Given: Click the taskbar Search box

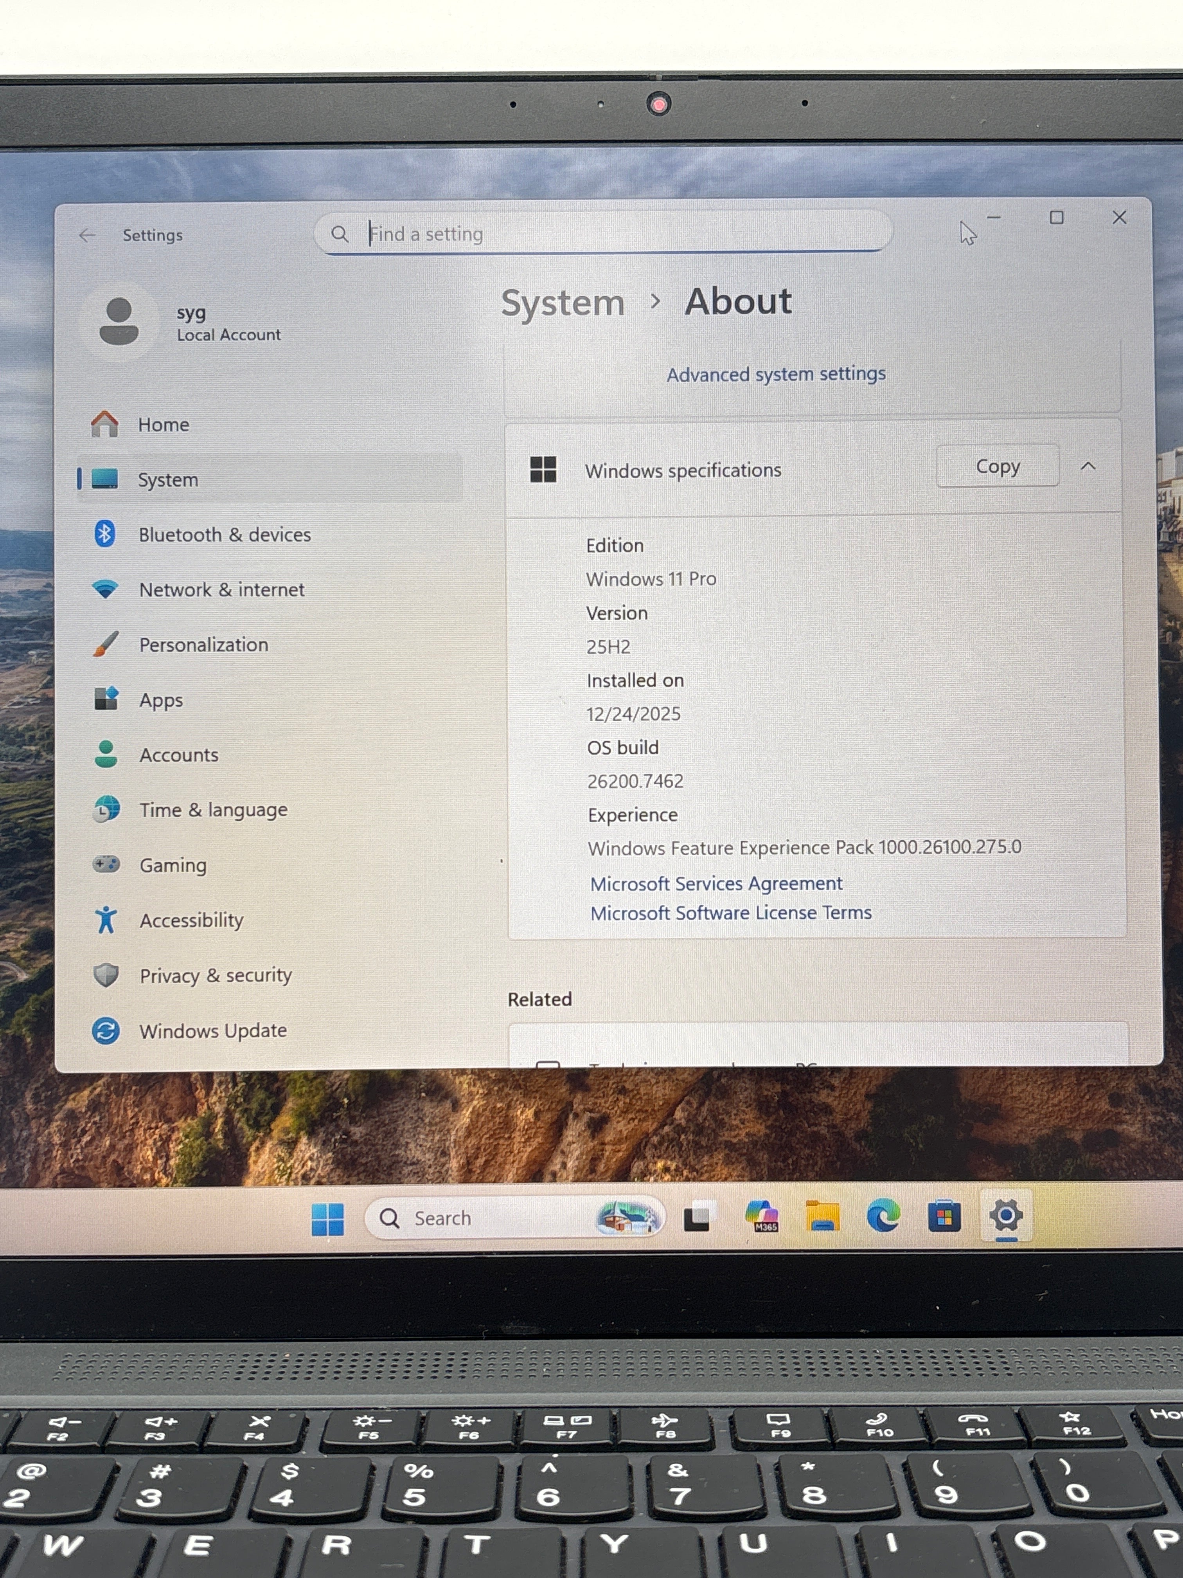Looking at the screenshot, I should pyautogui.click(x=514, y=1218).
